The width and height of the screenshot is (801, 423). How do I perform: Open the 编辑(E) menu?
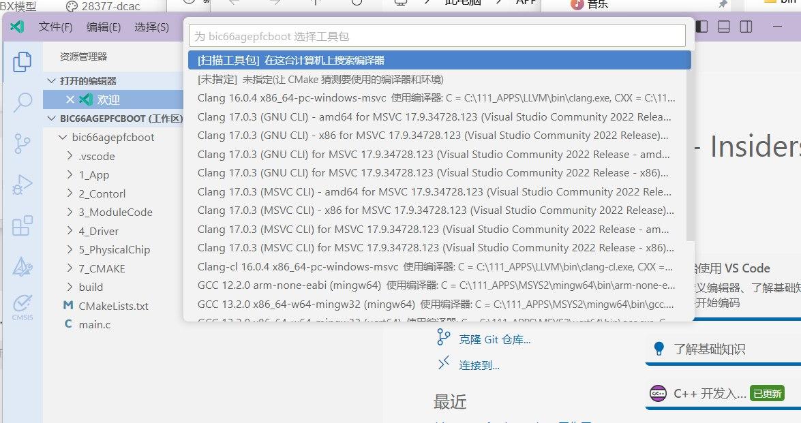pyautogui.click(x=103, y=27)
